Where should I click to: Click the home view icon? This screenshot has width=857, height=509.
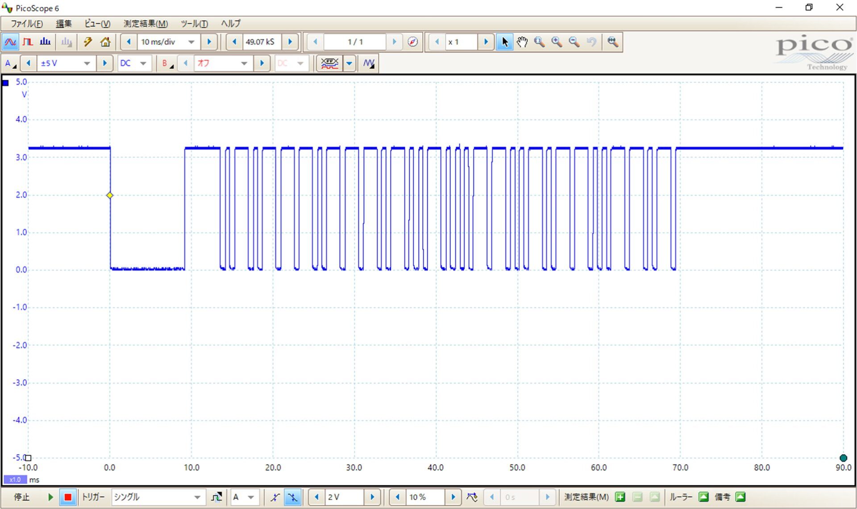coord(105,42)
